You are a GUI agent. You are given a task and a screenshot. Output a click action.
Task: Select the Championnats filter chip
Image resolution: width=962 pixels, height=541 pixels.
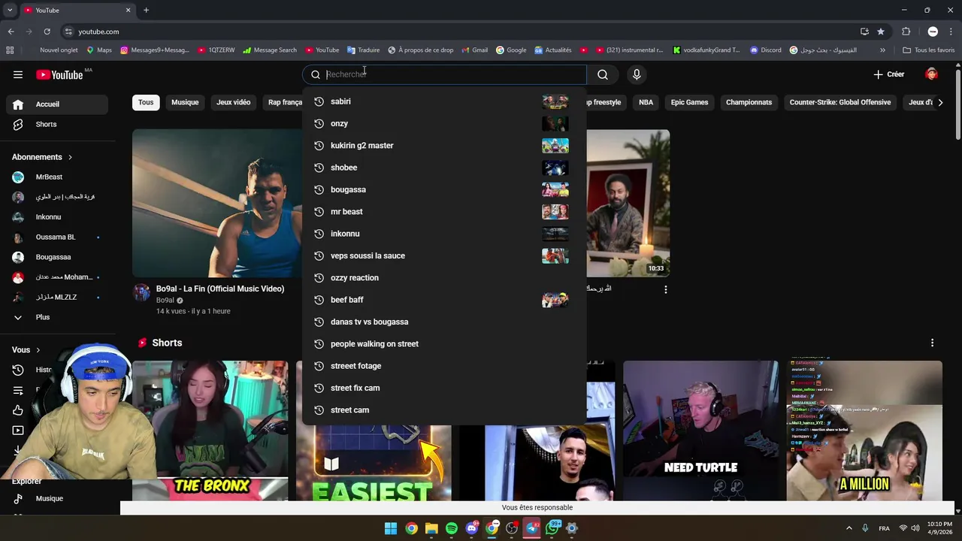click(x=749, y=102)
